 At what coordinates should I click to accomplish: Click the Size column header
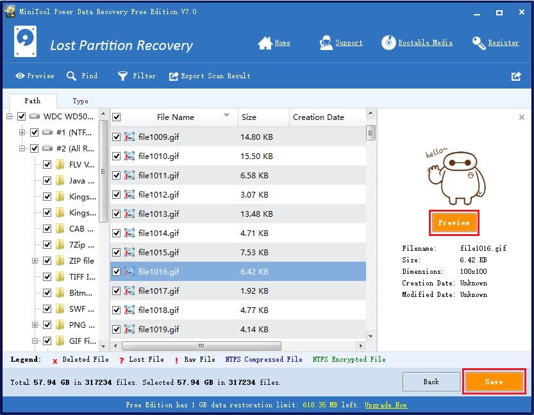tap(263, 117)
